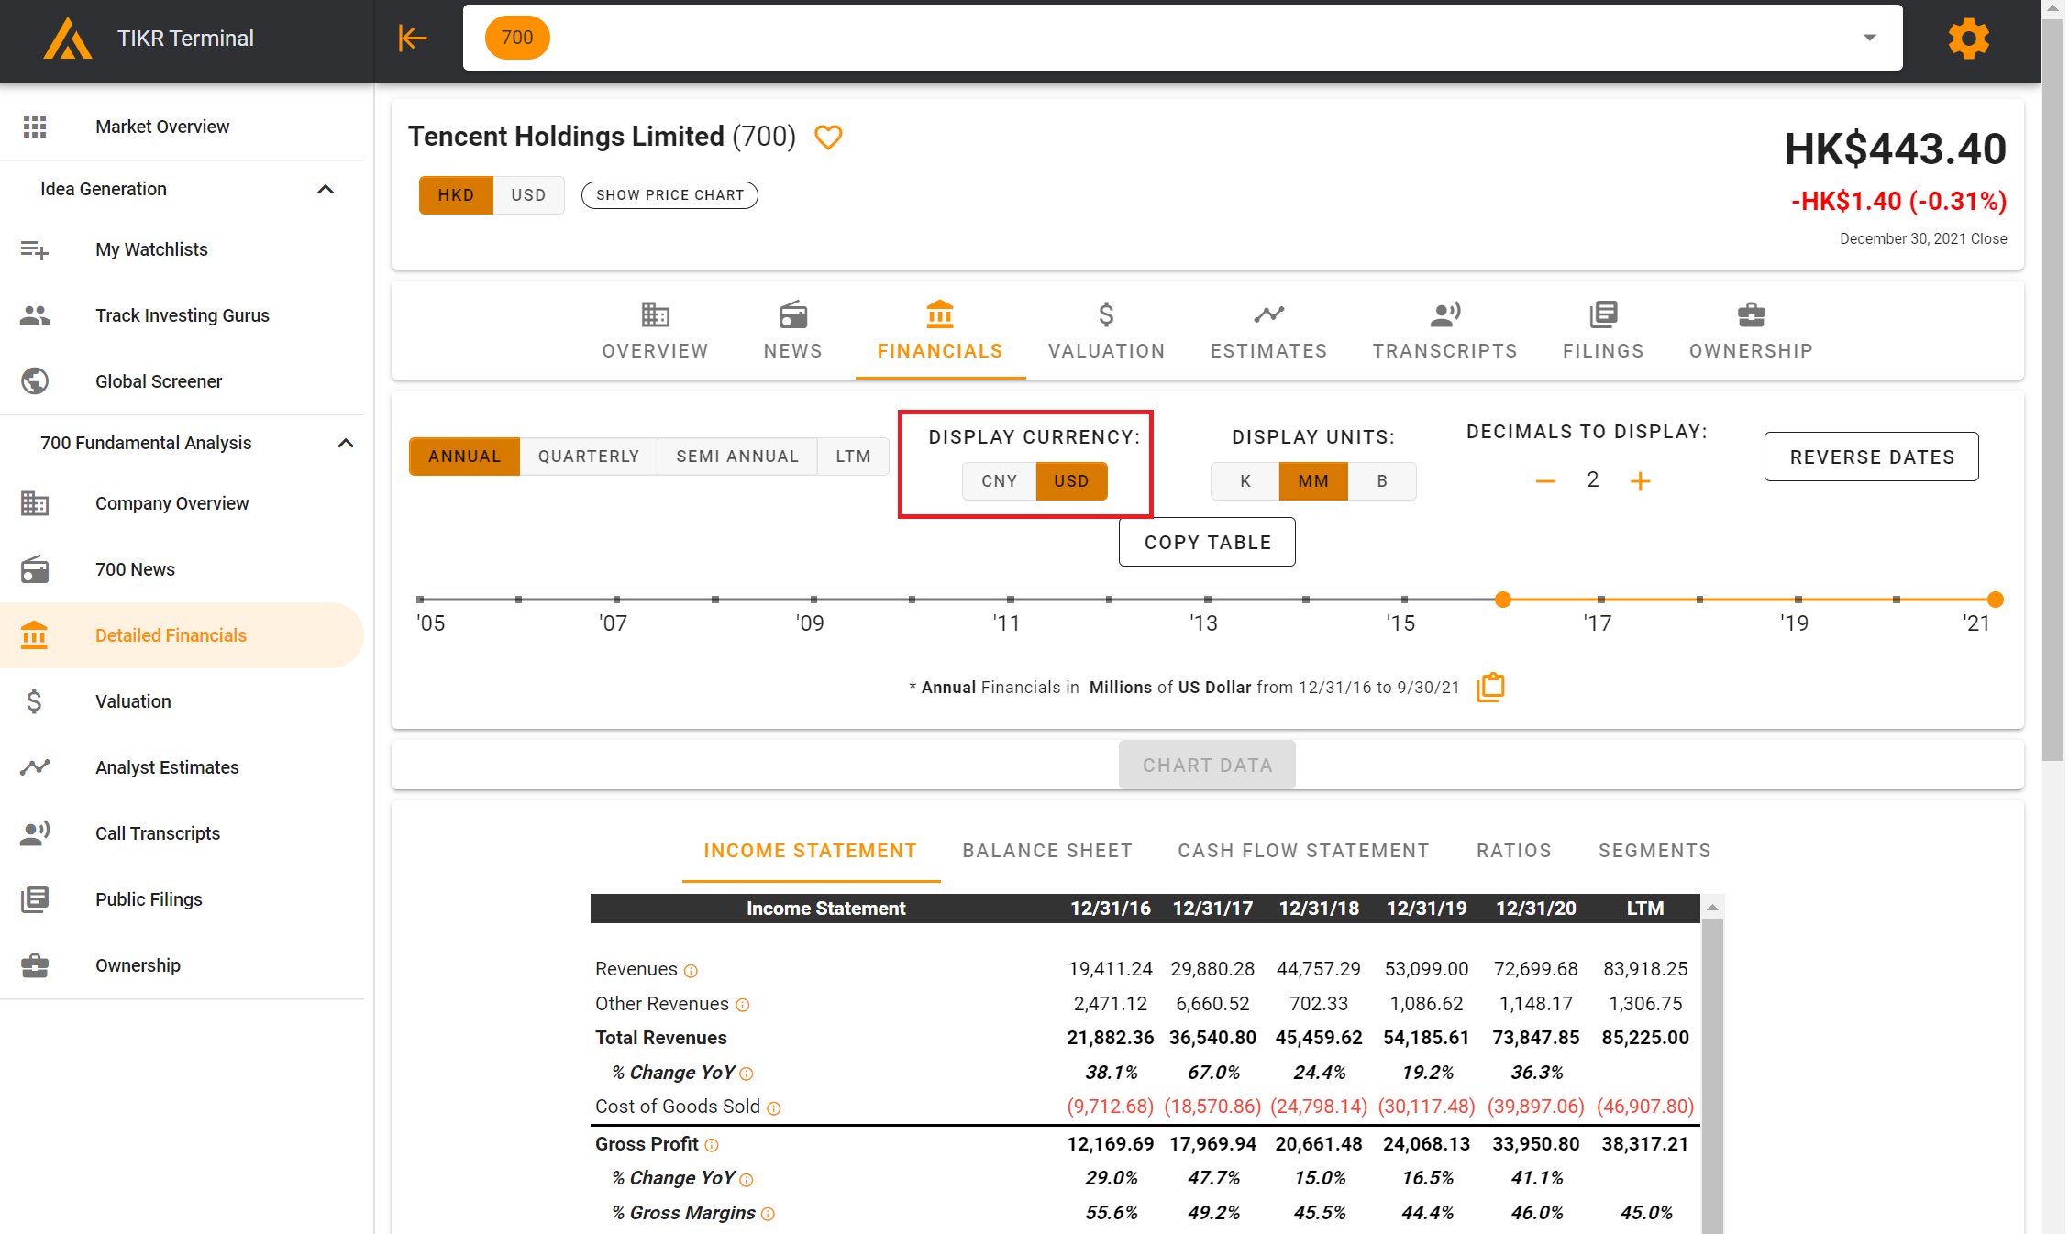
Task: Click the info icon next to Revenues
Action: click(x=692, y=971)
